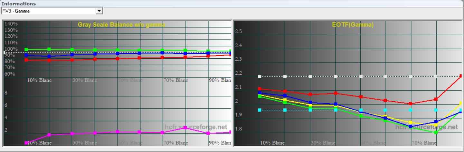Click the delta E axis value 8
This screenshot has height=152, width=464.
tap(6, 93)
